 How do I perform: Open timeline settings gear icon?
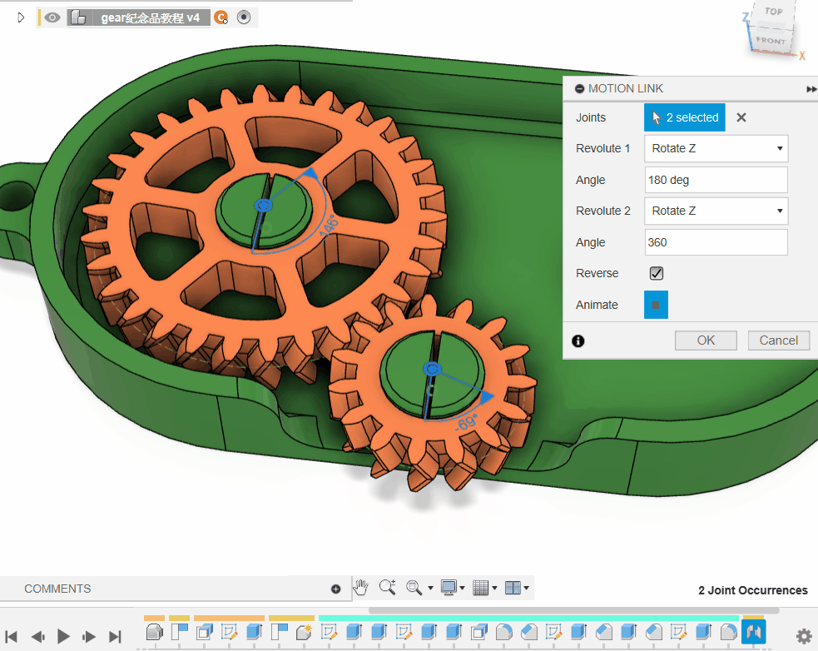[804, 636]
